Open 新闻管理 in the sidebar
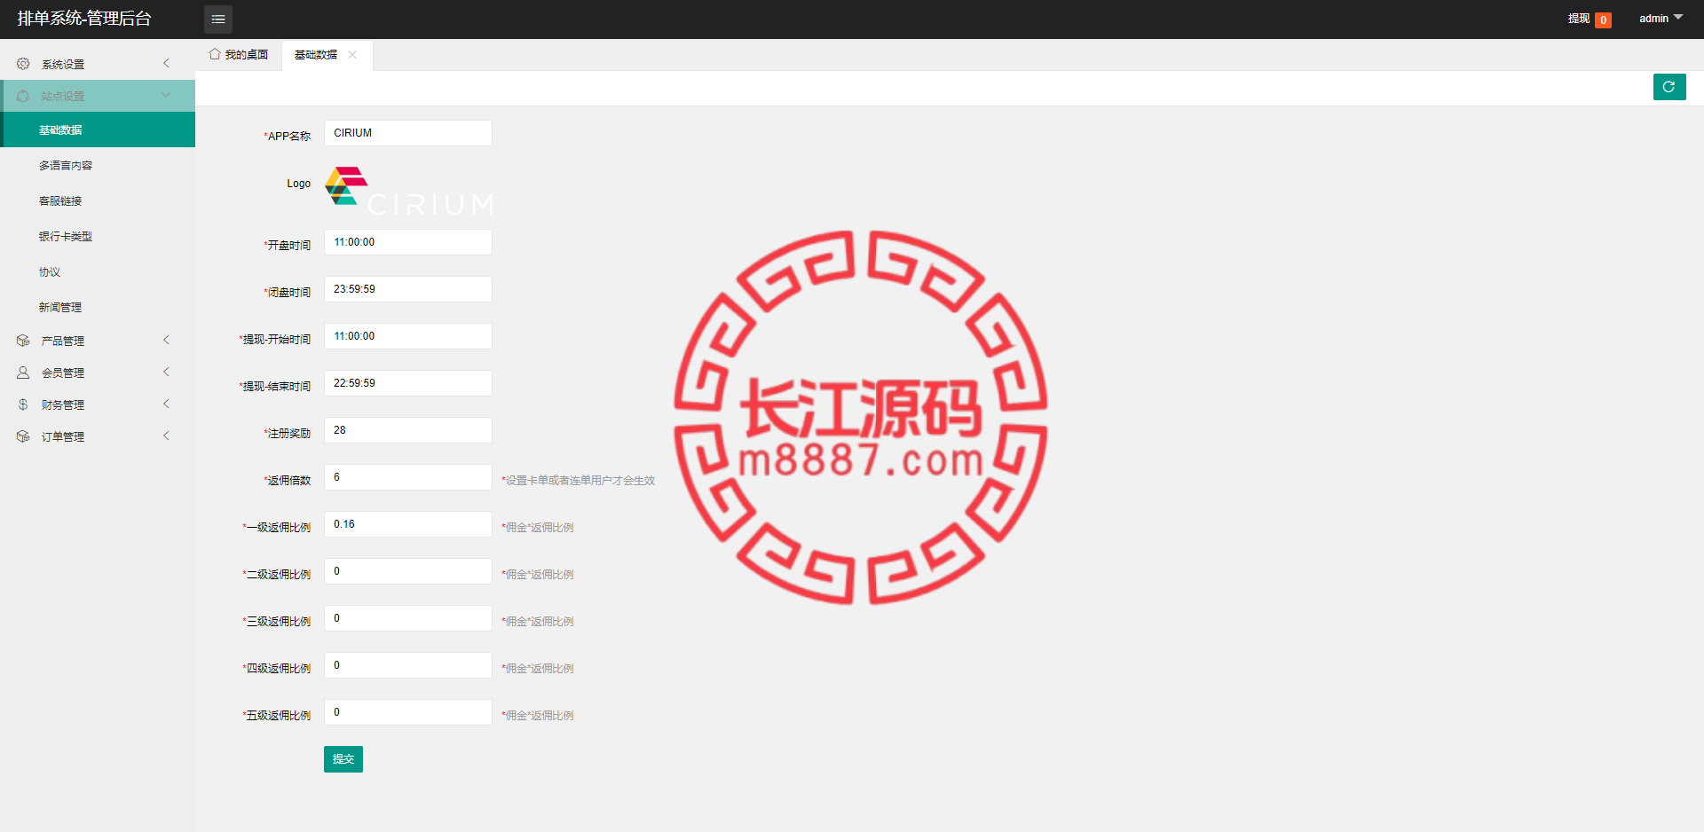This screenshot has width=1704, height=832. (98, 307)
